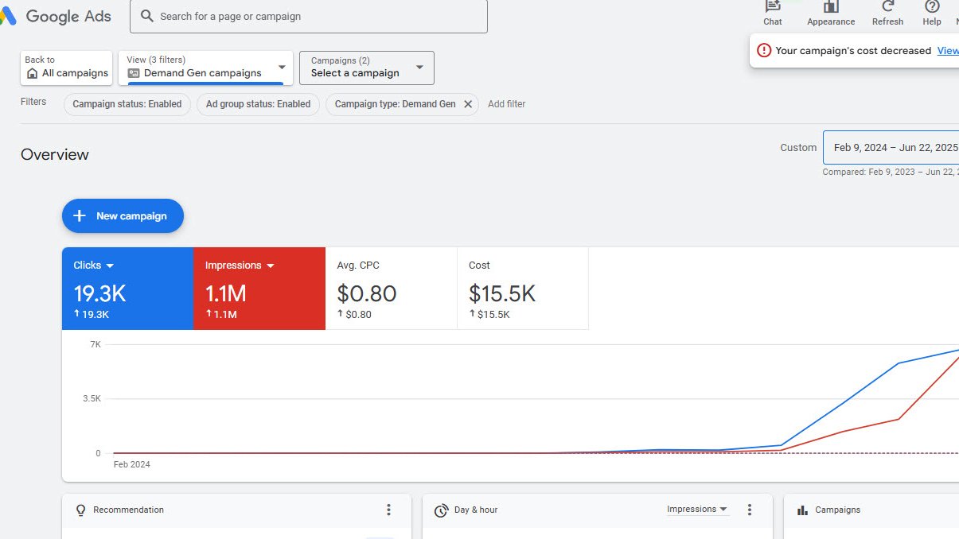Click the compared date range text
This screenshot has width=959, height=539.
[x=891, y=172]
